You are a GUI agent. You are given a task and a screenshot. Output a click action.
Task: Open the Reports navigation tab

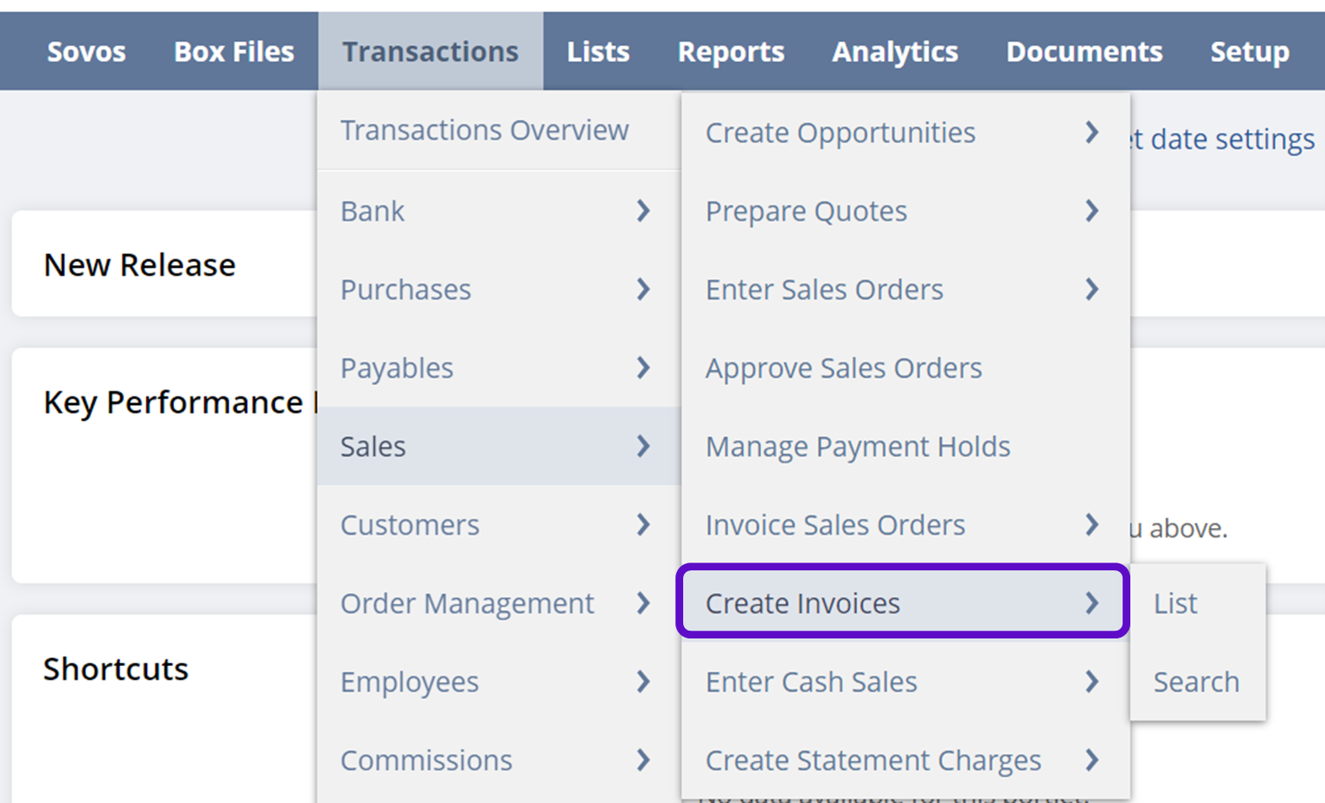click(x=731, y=52)
